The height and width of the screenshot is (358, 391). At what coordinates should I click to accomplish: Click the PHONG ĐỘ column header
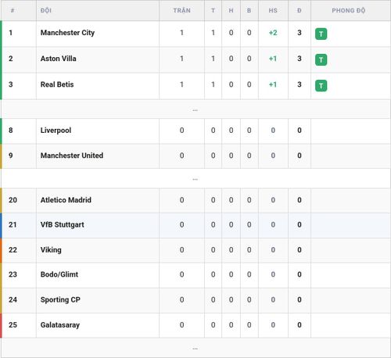point(349,10)
